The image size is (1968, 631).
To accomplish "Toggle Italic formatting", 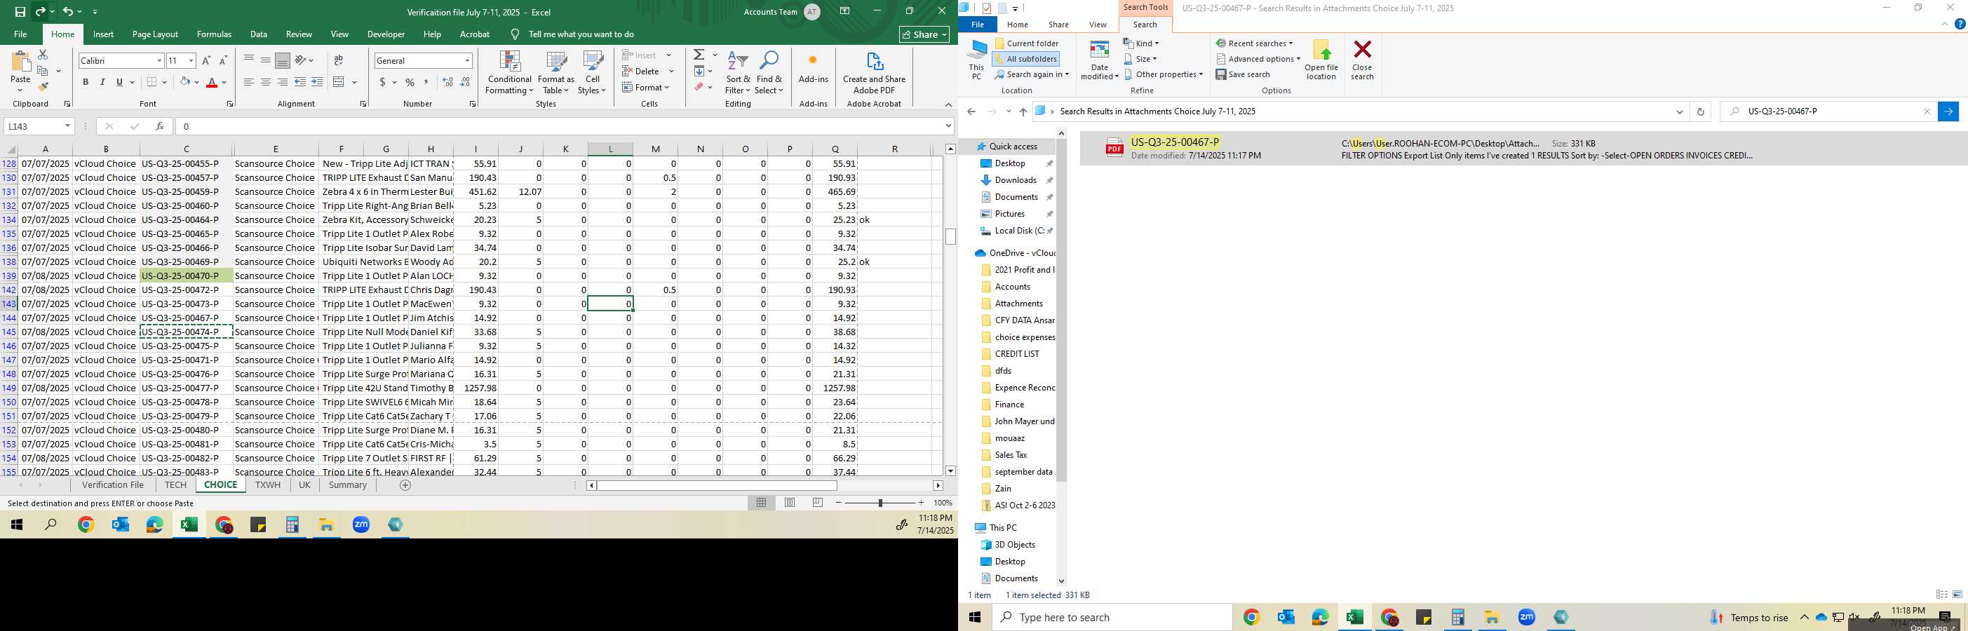I will click(x=102, y=82).
